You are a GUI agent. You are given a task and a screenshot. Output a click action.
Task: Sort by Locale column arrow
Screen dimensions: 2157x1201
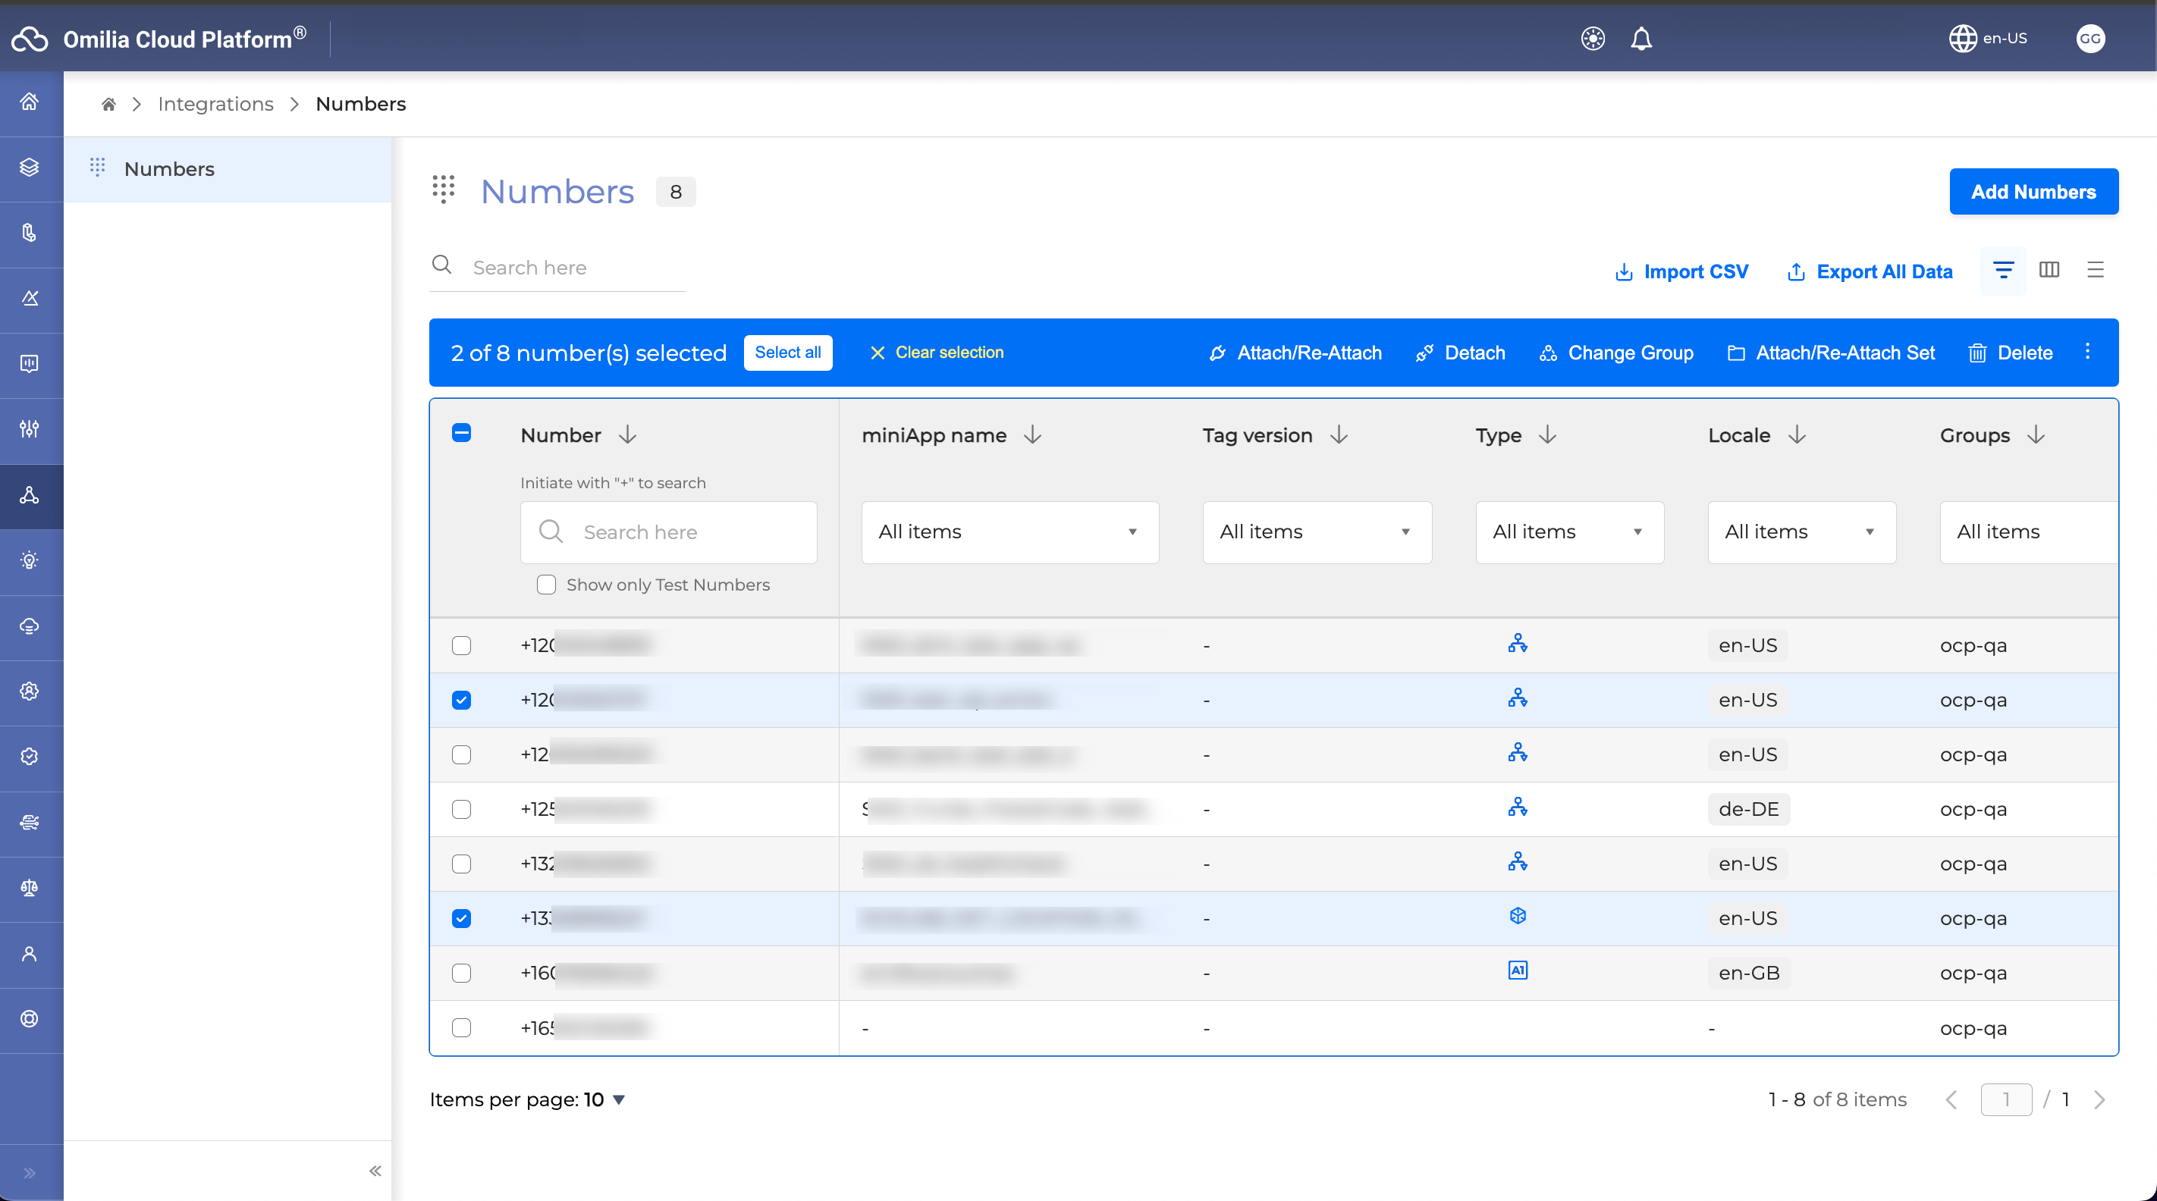coord(1797,434)
